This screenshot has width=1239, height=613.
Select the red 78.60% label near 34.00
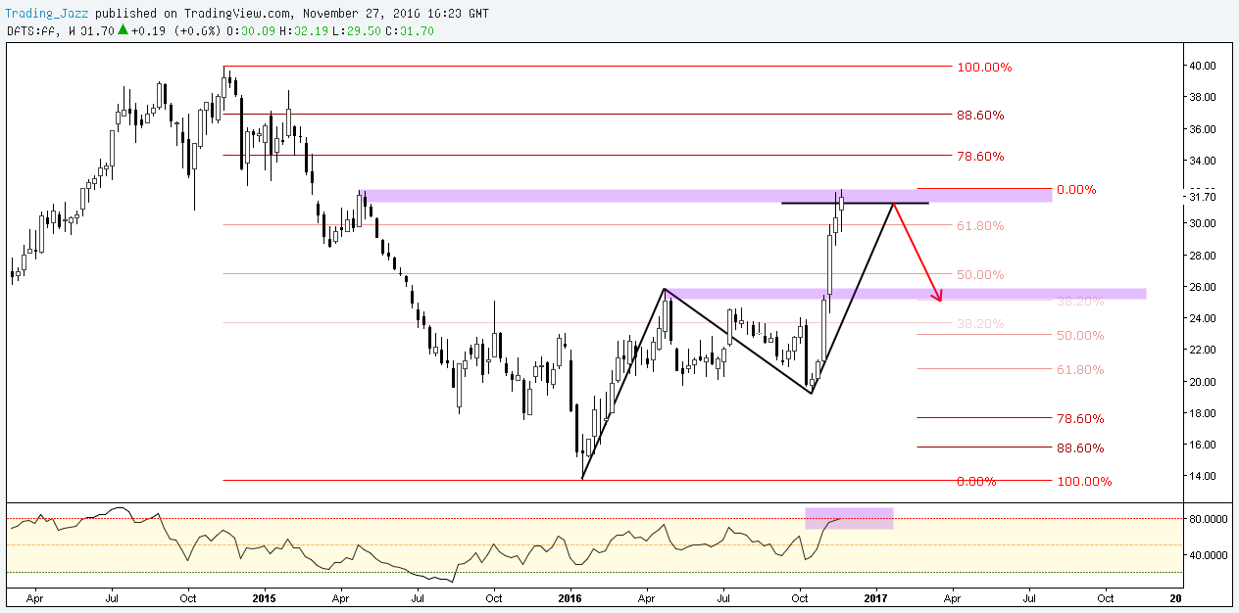pyautogui.click(x=980, y=156)
